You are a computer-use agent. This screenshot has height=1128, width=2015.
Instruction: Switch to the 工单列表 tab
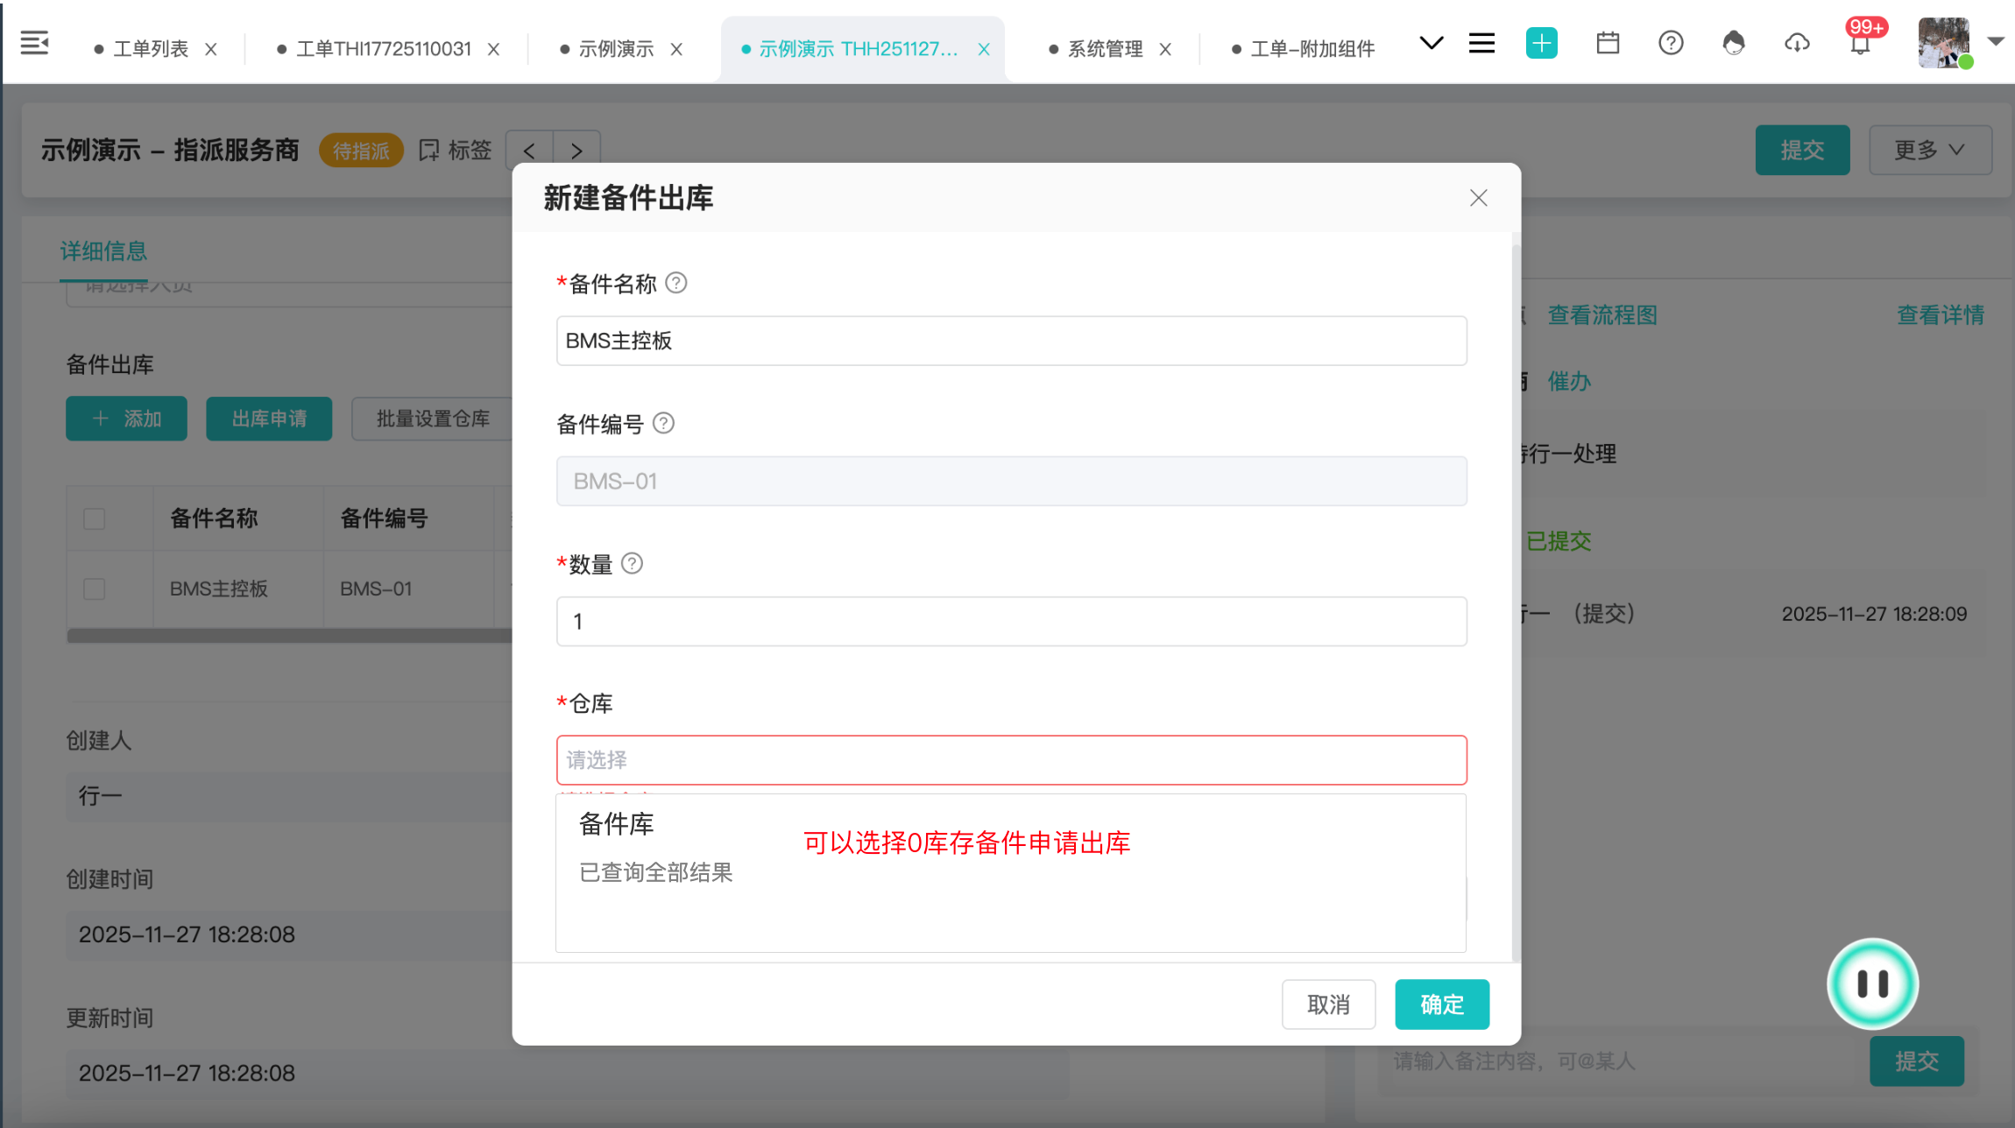click(151, 49)
